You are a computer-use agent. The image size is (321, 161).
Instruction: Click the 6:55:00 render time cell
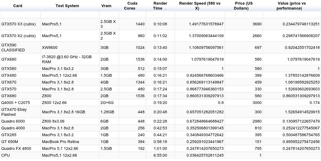click(x=160, y=155)
